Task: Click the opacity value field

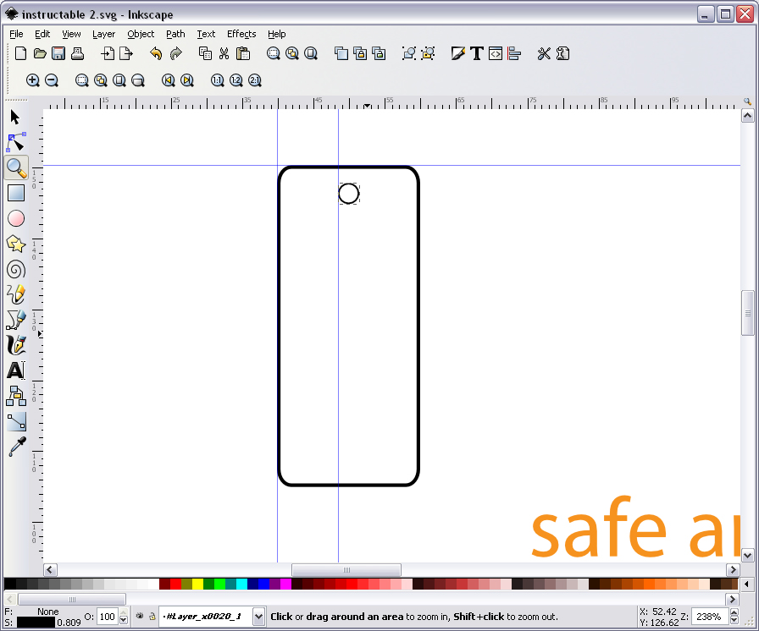Action: pyautogui.click(x=108, y=617)
